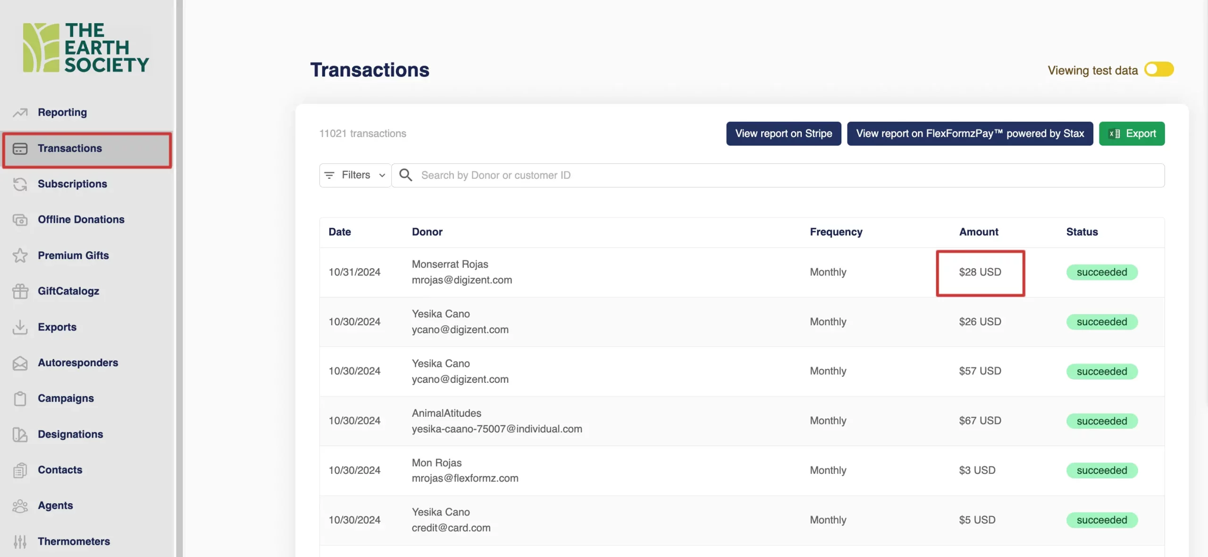Open the Campaigns menu item
This screenshot has width=1208, height=557.
[66, 398]
